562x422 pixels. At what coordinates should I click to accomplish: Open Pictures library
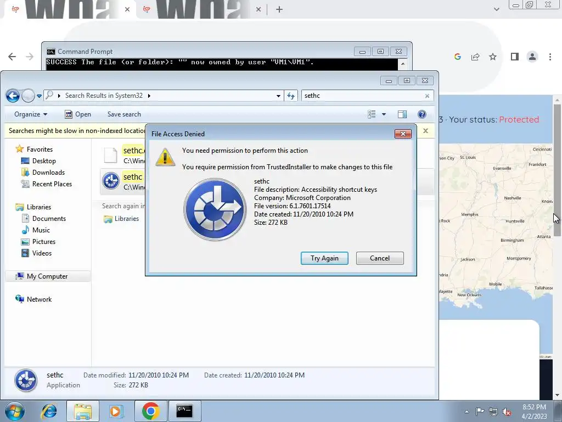click(38, 242)
